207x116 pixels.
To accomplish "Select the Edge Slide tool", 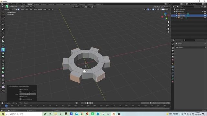I will click(x=3, y=80).
